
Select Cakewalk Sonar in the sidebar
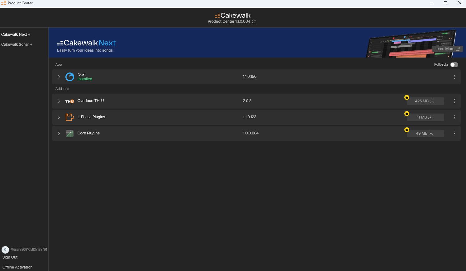point(15,44)
